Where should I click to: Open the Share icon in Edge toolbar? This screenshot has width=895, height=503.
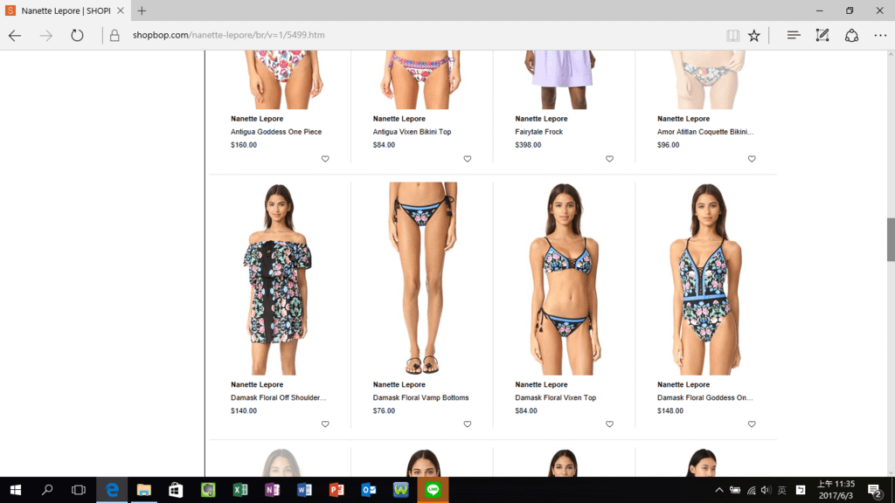click(x=851, y=35)
